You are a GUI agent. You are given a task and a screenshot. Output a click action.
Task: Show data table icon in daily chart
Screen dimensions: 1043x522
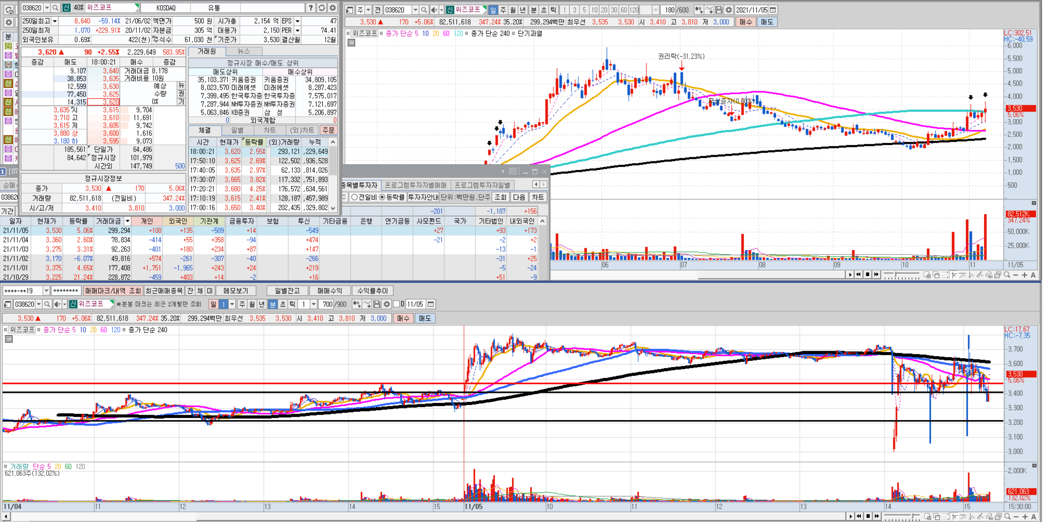pos(351,42)
